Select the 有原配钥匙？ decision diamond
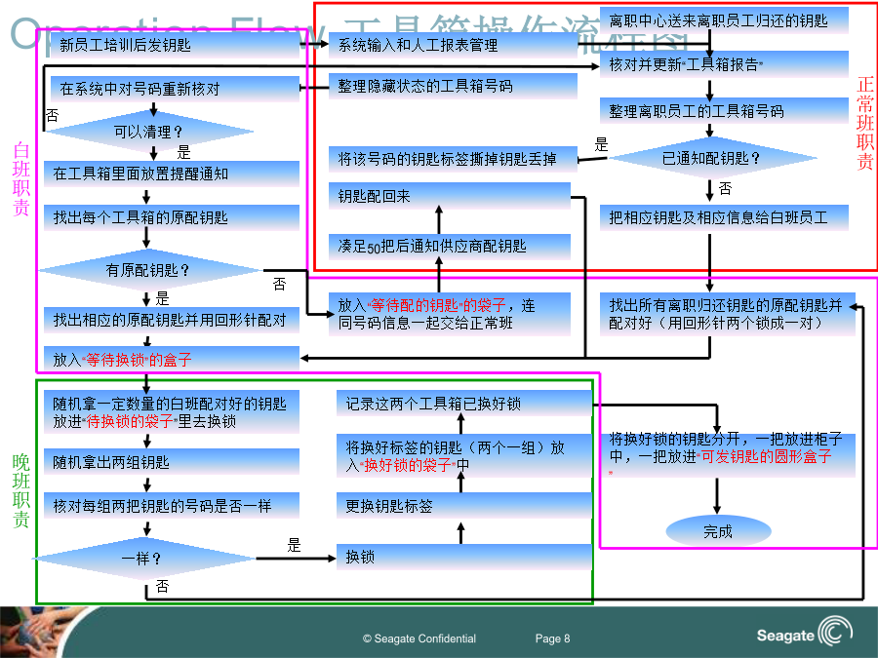878x658 pixels. pos(148,270)
